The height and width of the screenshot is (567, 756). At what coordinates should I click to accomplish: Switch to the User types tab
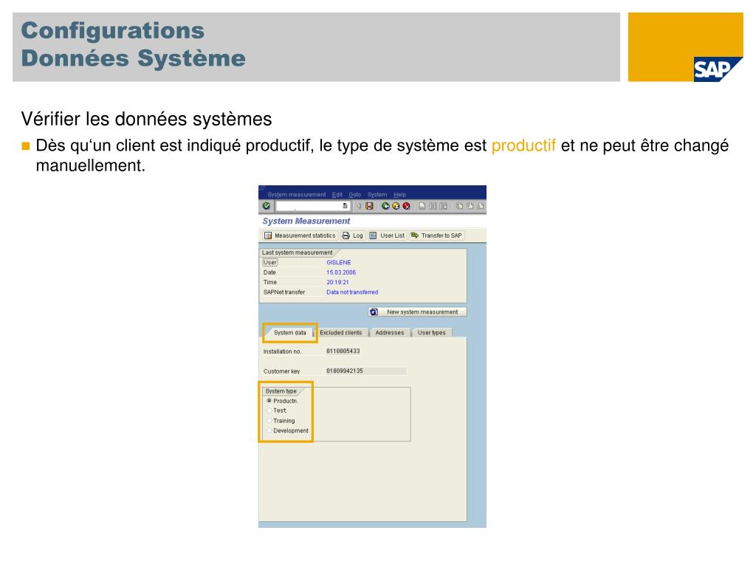pos(431,333)
